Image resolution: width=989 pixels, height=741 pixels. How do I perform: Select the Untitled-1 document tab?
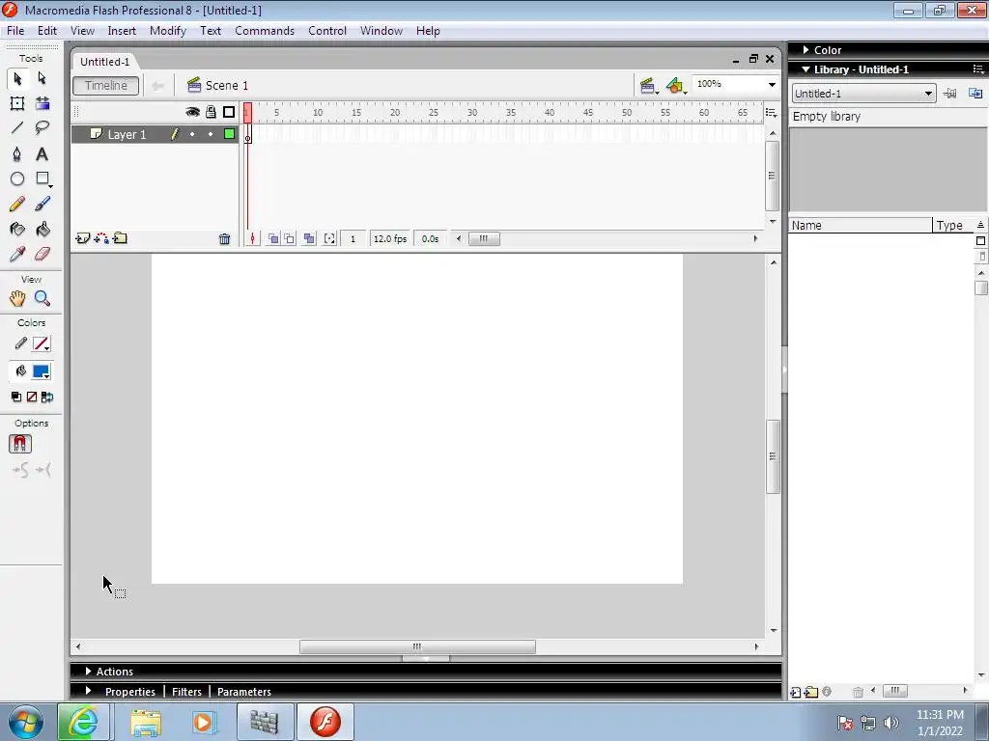pos(104,62)
